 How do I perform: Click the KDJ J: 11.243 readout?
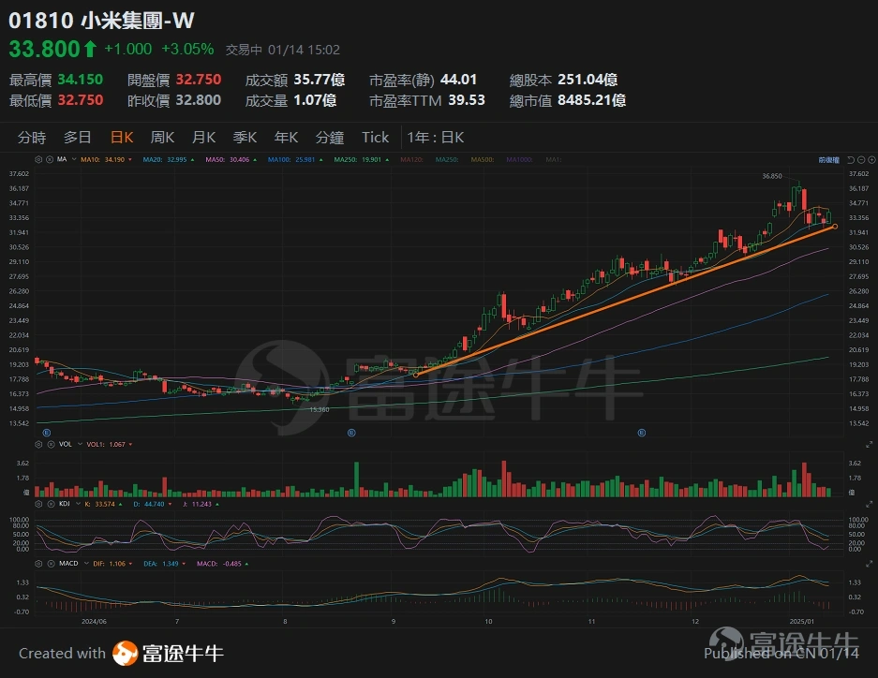click(x=201, y=504)
